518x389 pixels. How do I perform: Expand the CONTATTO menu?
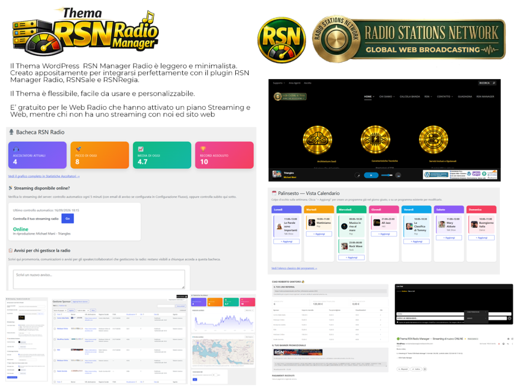tap(445, 97)
